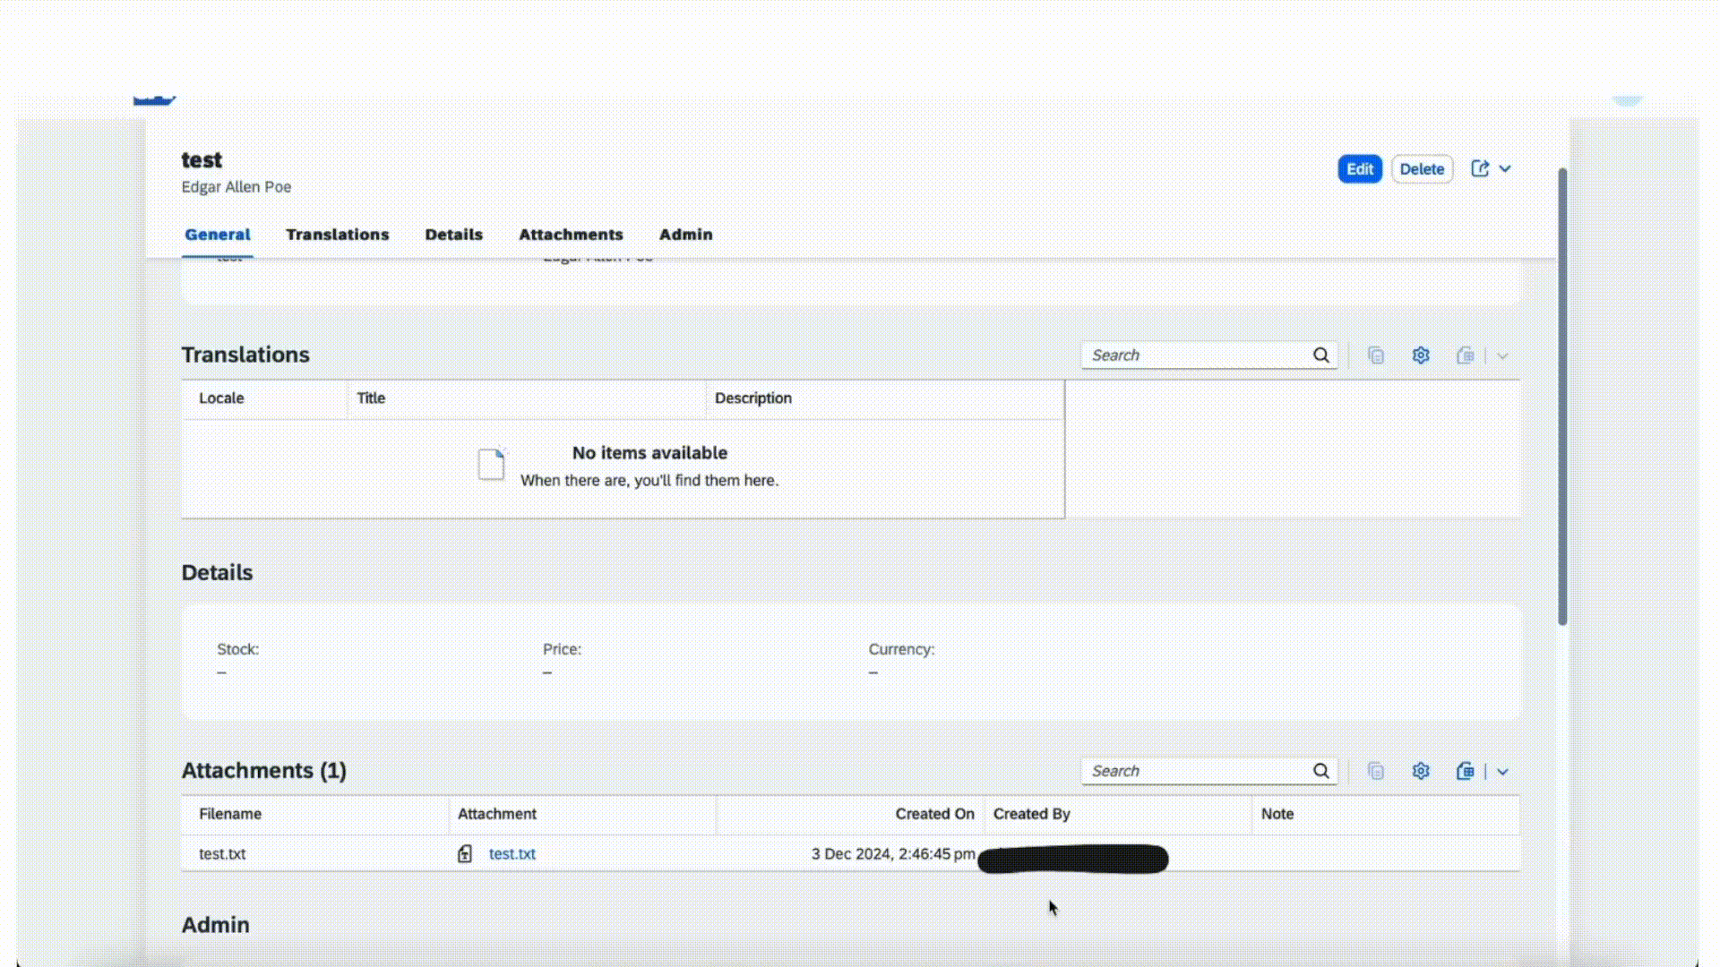Click the file icon beside the test.txt link
The height and width of the screenshot is (967, 1720).
click(465, 854)
